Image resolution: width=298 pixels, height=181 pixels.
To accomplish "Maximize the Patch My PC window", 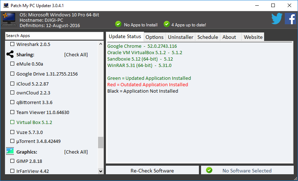I will pos(273,5).
